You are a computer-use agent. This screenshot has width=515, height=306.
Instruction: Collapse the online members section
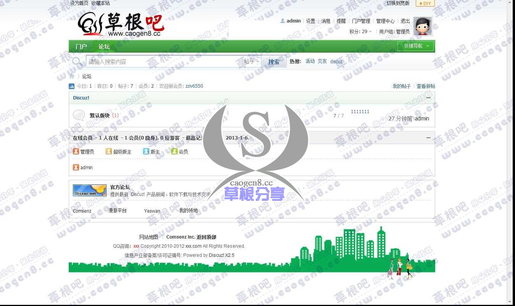428,138
